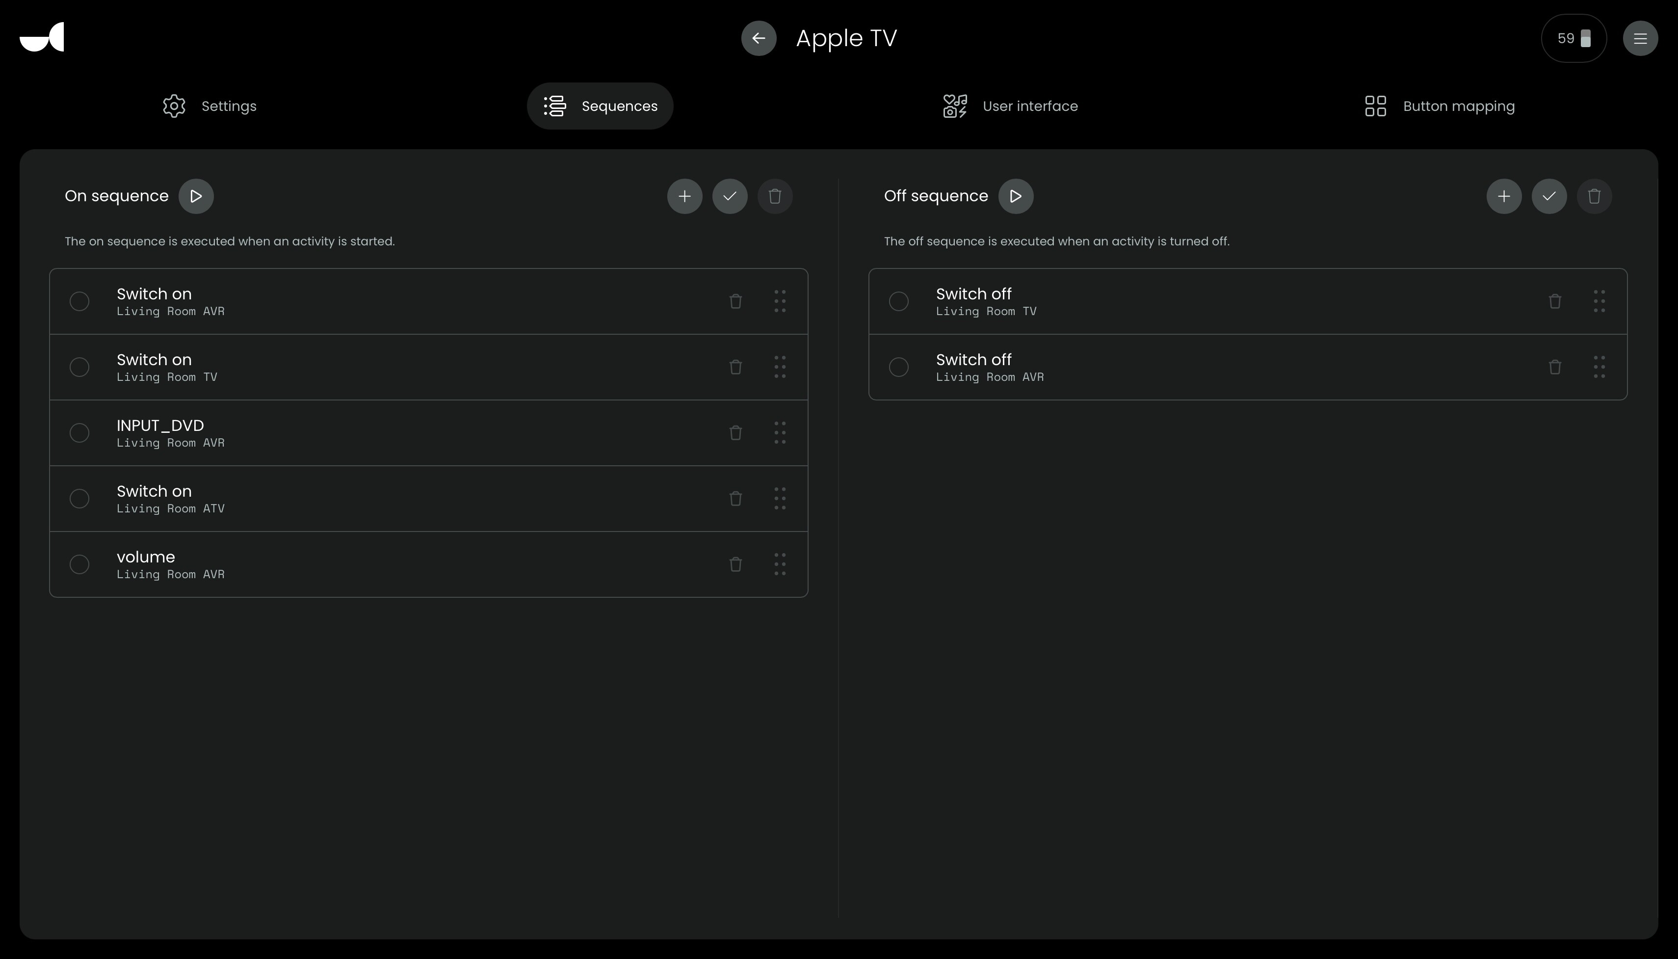
Task: Select the INPUT_DVD step radio button
Action: click(79, 433)
